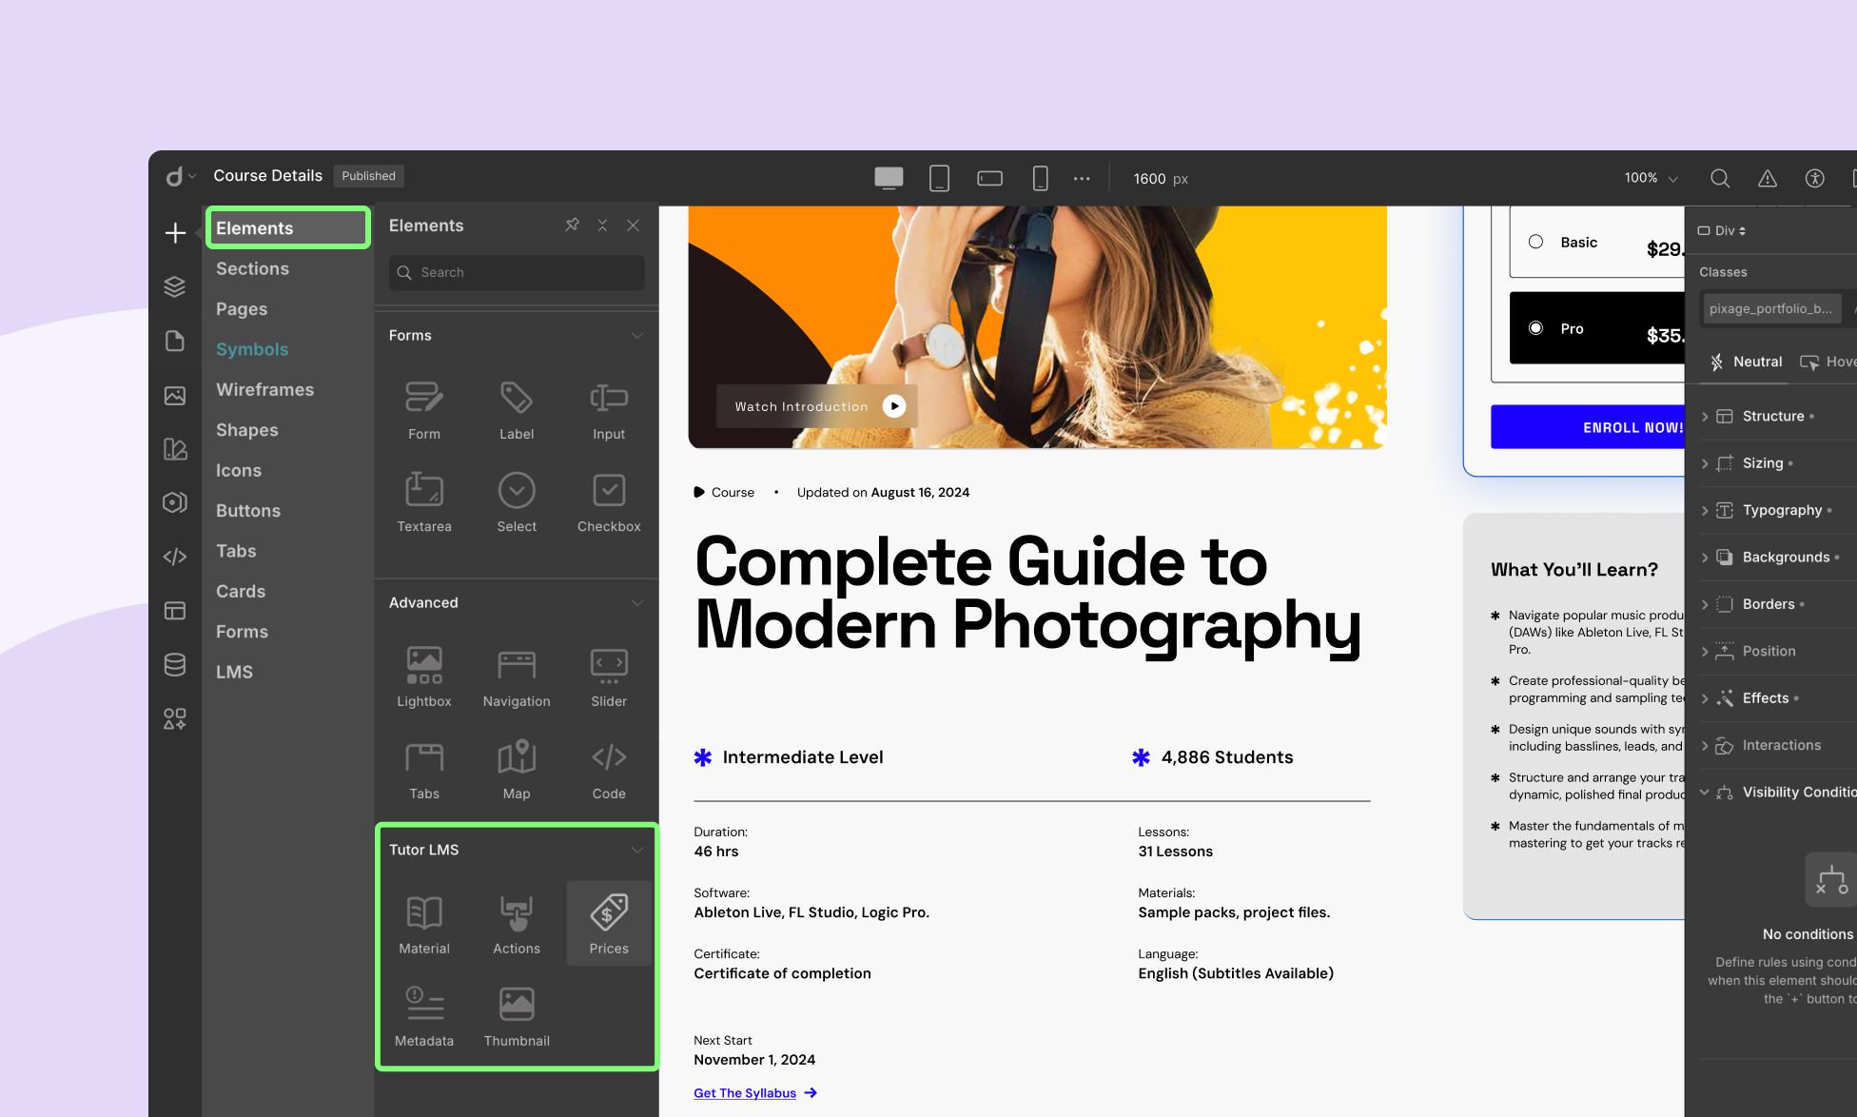Add the Map element
This screenshot has width=1857, height=1117.
tap(517, 770)
